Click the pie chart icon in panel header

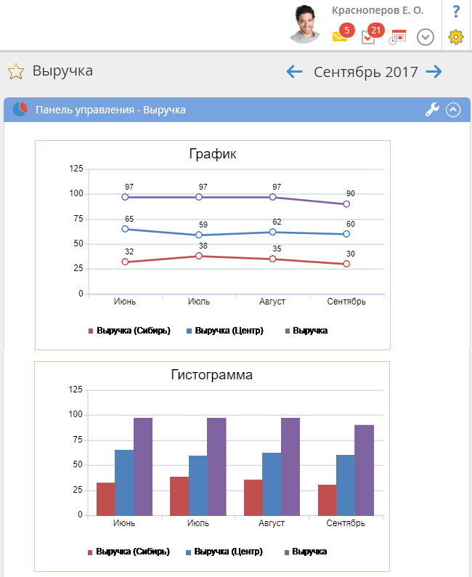(x=20, y=109)
